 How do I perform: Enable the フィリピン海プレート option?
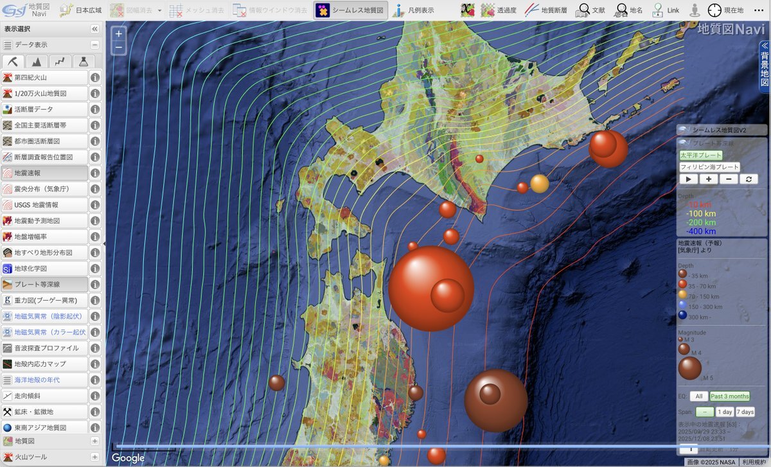point(709,167)
